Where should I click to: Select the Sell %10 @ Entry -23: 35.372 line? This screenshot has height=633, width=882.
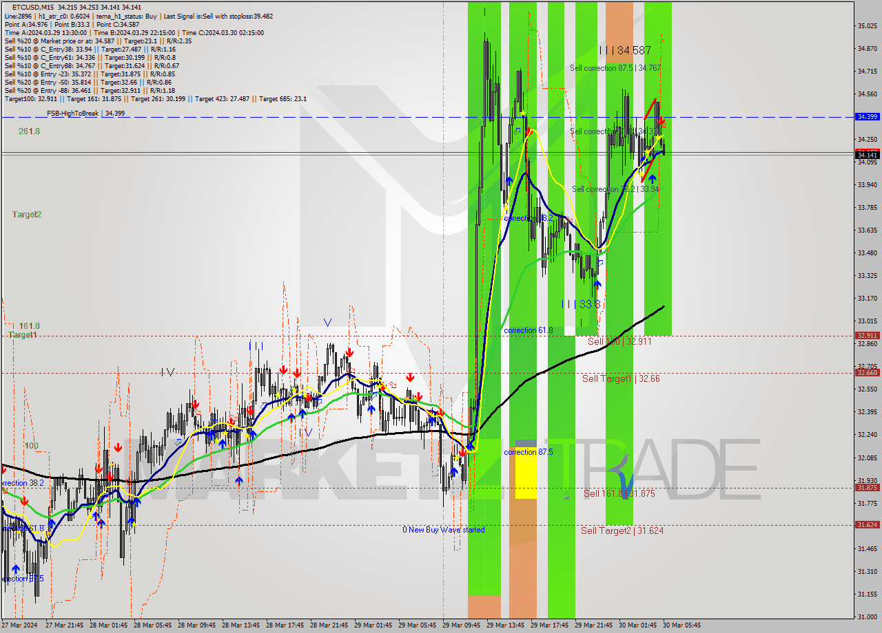pyautogui.click(x=90, y=74)
